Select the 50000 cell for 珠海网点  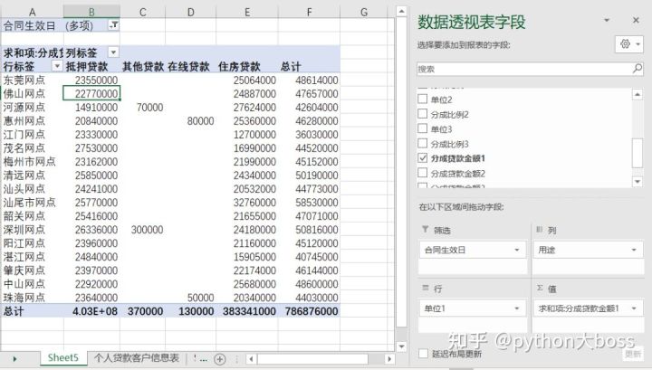(190, 298)
